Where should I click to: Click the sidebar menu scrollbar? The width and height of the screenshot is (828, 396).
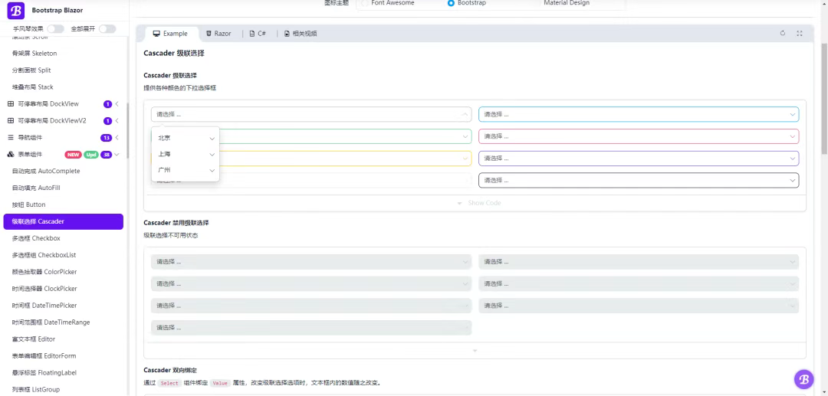tap(127, 129)
